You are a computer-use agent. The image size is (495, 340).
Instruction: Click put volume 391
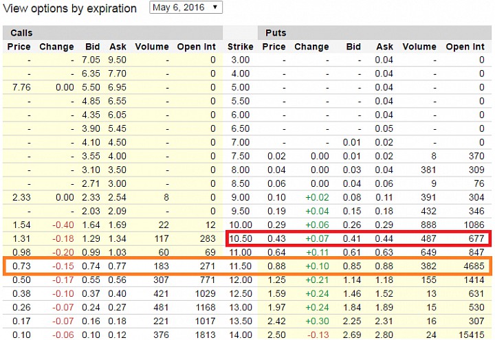tap(428, 197)
